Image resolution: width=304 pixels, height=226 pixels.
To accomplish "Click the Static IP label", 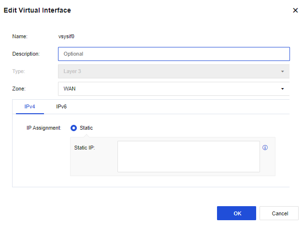I will click(85, 148).
